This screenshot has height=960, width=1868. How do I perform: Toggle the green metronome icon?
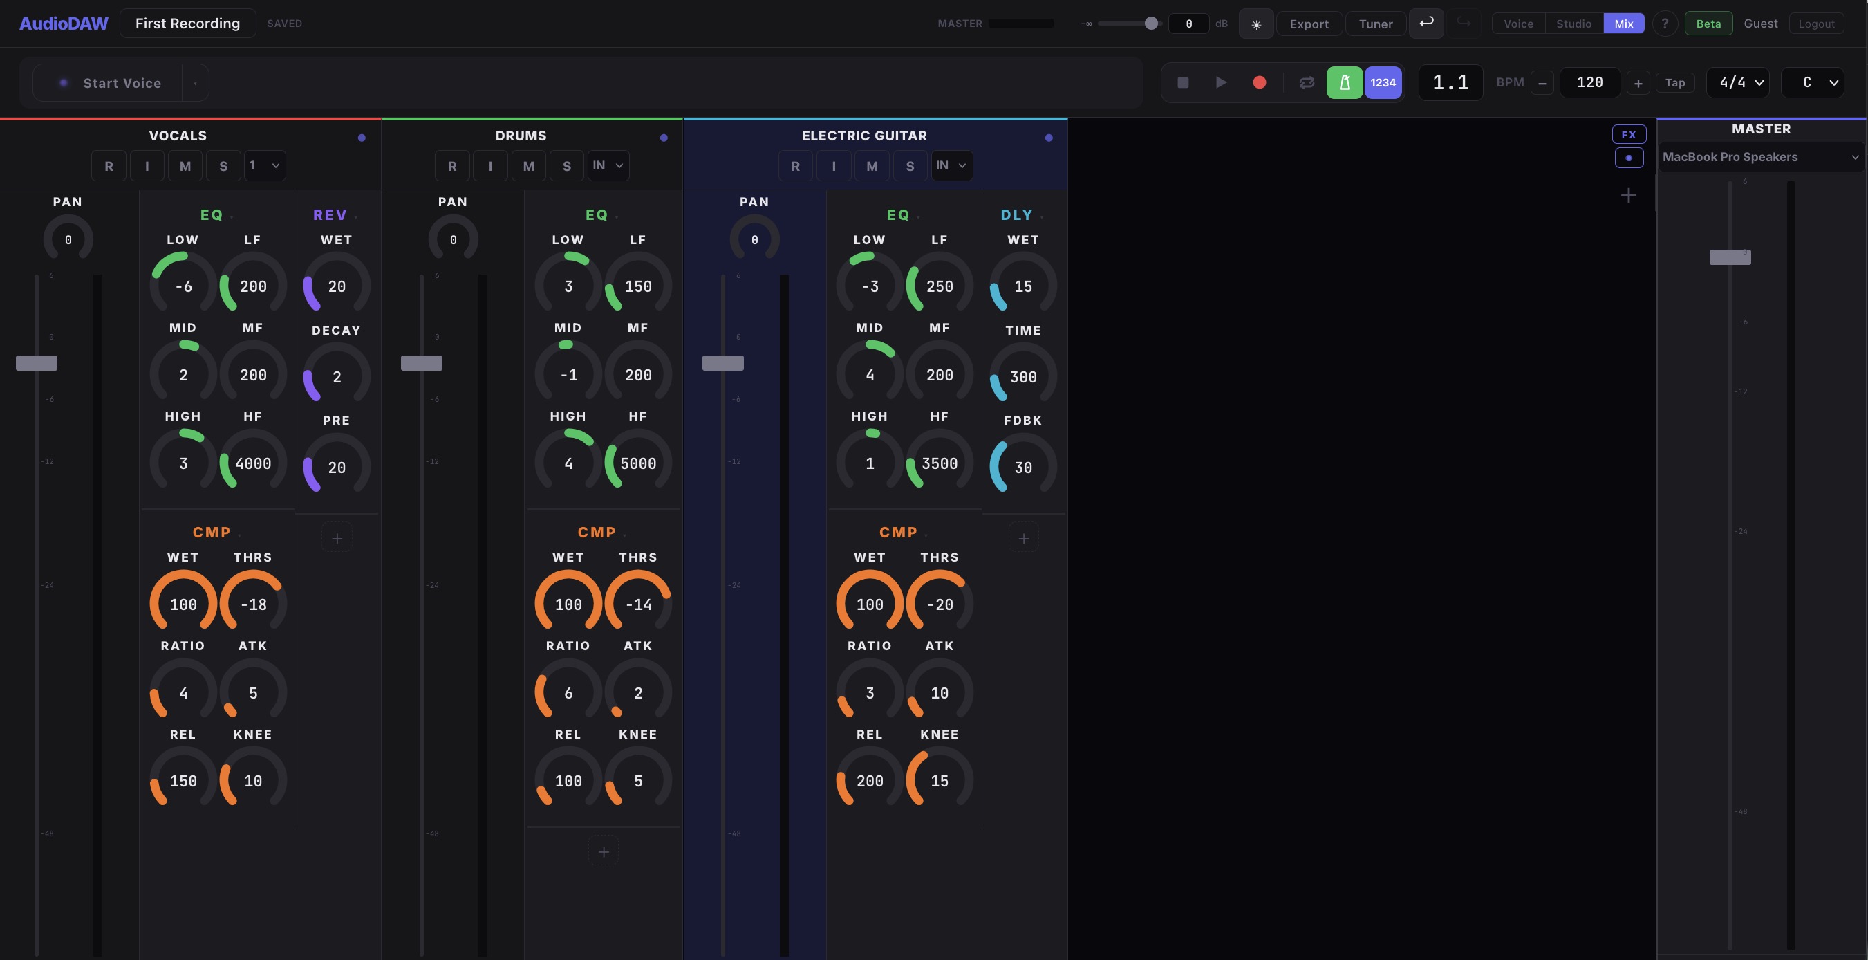(1345, 83)
